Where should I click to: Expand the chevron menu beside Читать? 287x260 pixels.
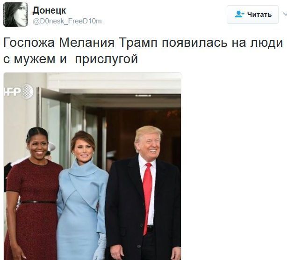pyautogui.click(x=285, y=14)
